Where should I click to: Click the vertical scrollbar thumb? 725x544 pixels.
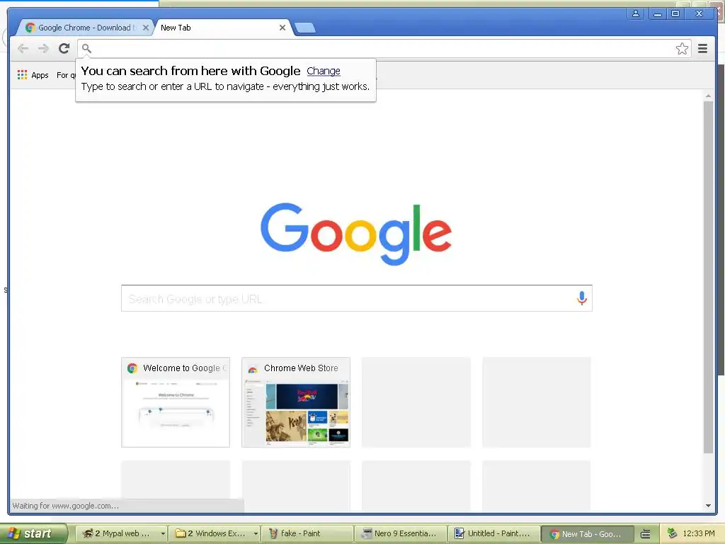click(x=708, y=277)
